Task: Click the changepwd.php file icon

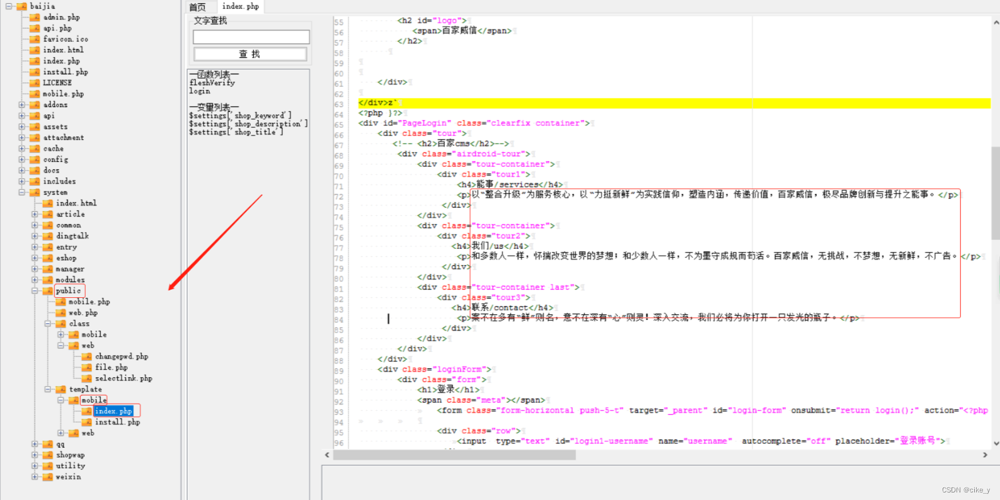Action: click(86, 356)
